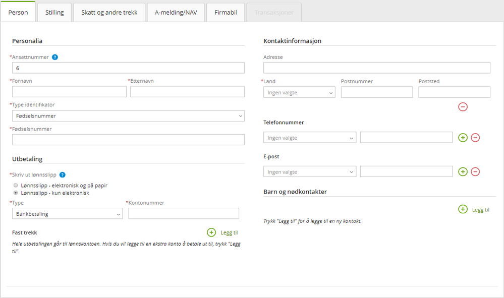Select Lønnsslipp - elektronisk og på papir
504x298 pixels.
16,186
